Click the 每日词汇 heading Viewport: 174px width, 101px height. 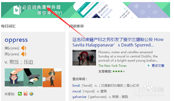(9, 26)
